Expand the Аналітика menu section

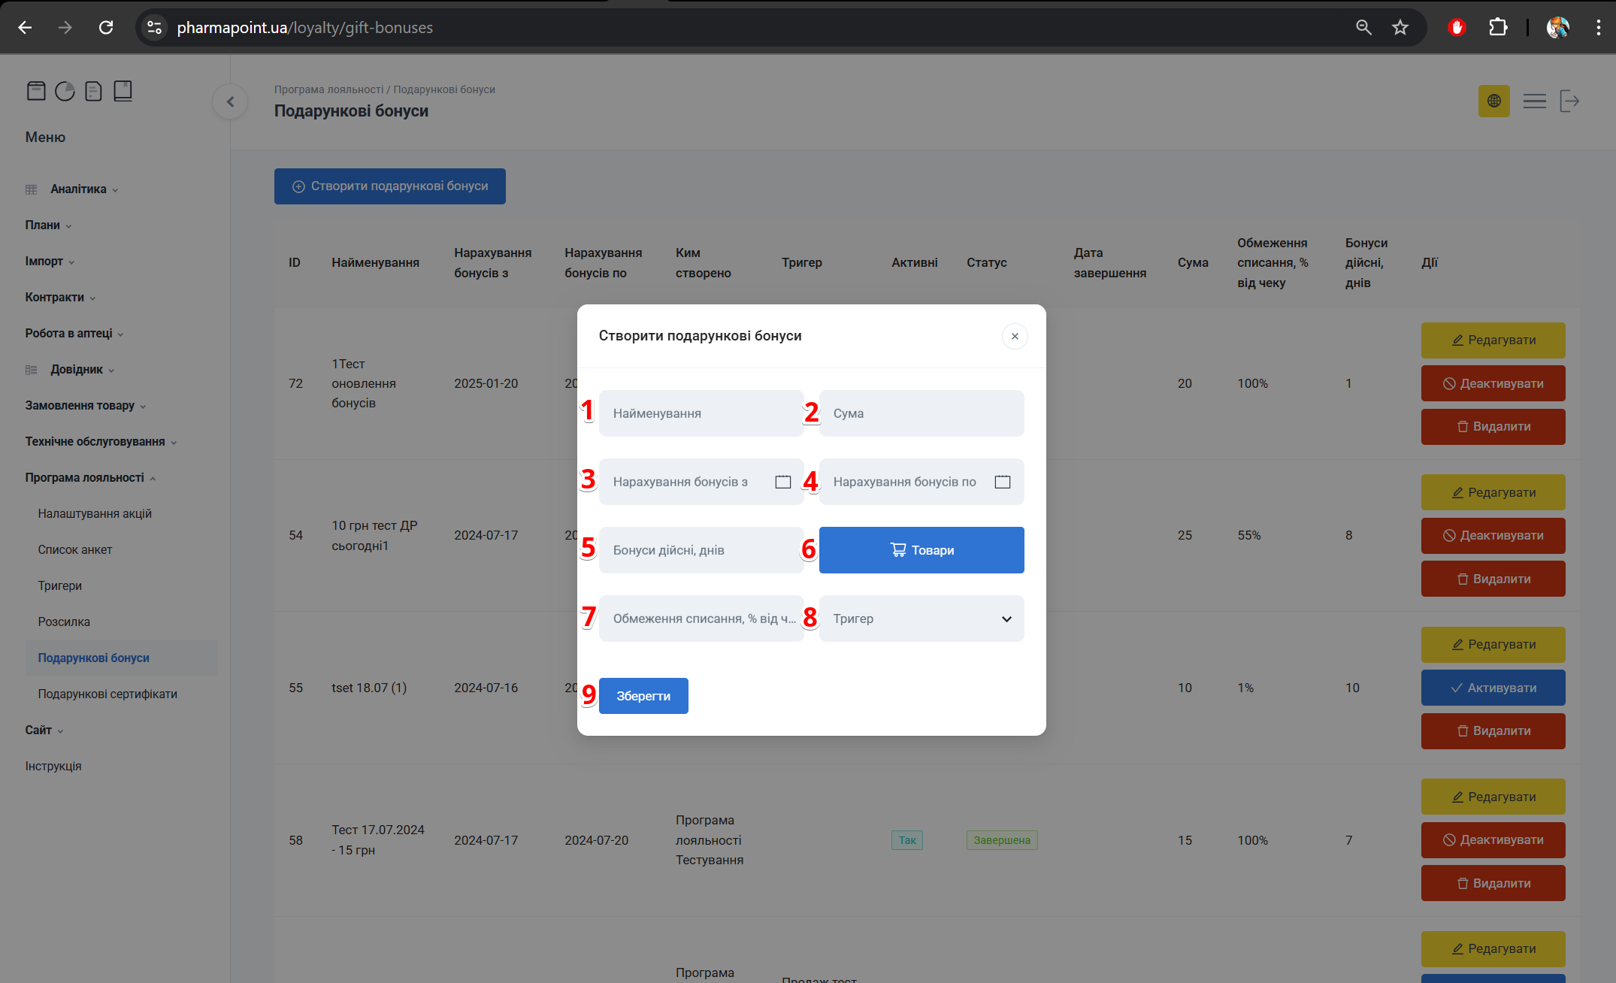tap(83, 189)
